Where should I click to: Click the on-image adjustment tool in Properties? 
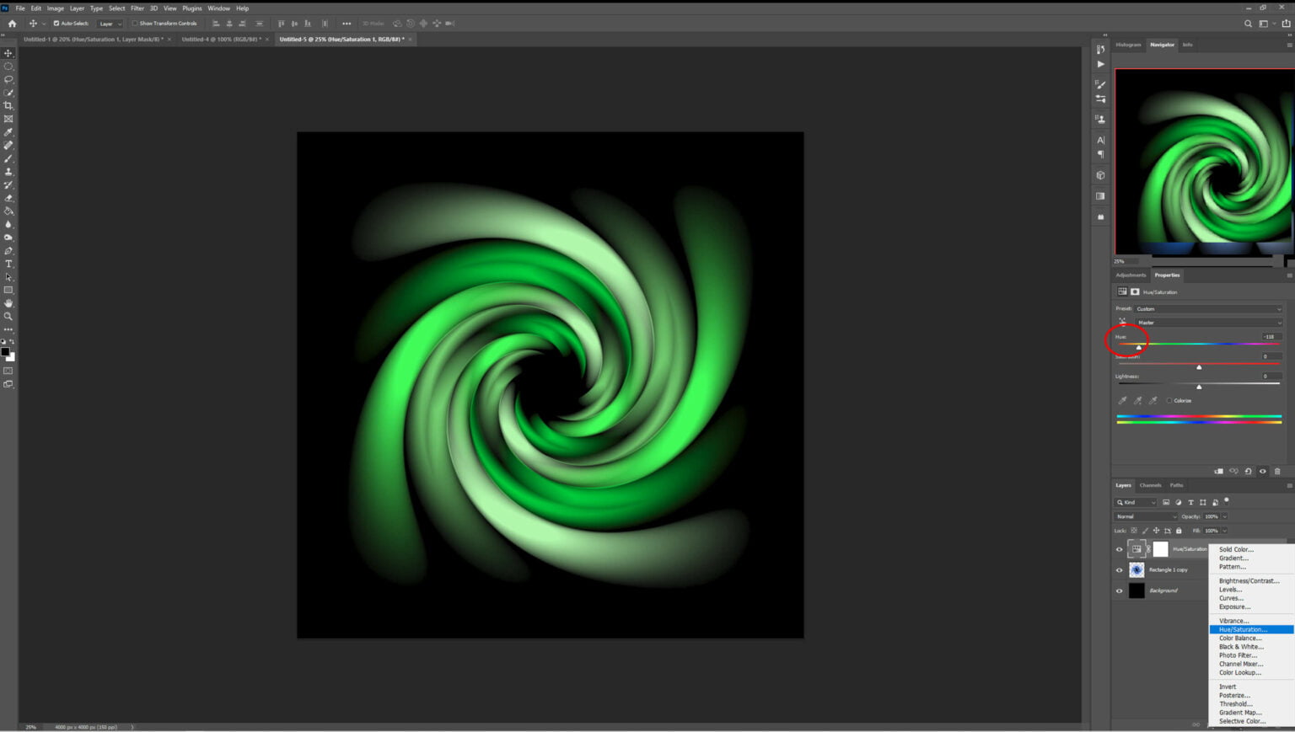pyautogui.click(x=1122, y=322)
